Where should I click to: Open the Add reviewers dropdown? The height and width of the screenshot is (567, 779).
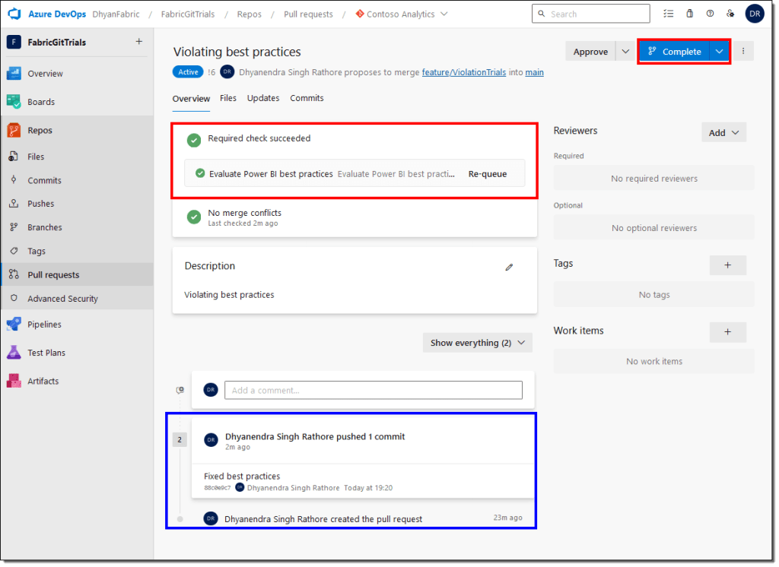point(723,132)
